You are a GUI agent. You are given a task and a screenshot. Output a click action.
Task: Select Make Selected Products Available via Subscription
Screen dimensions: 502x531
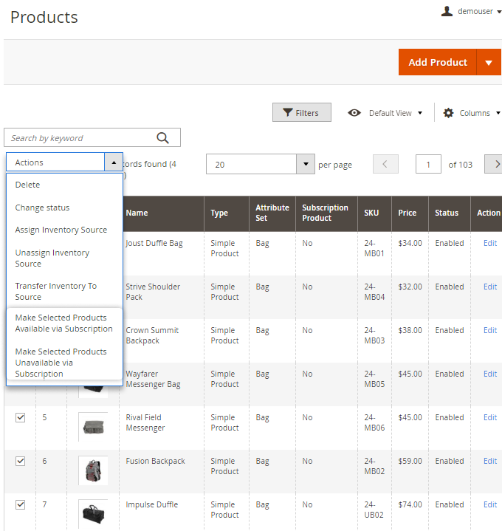tap(63, 323)
